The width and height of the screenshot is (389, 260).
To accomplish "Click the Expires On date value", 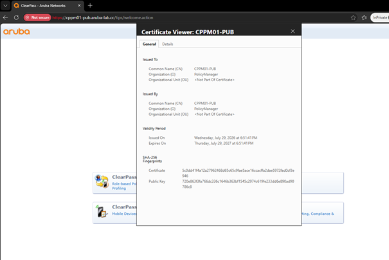I will click(224, 144).
